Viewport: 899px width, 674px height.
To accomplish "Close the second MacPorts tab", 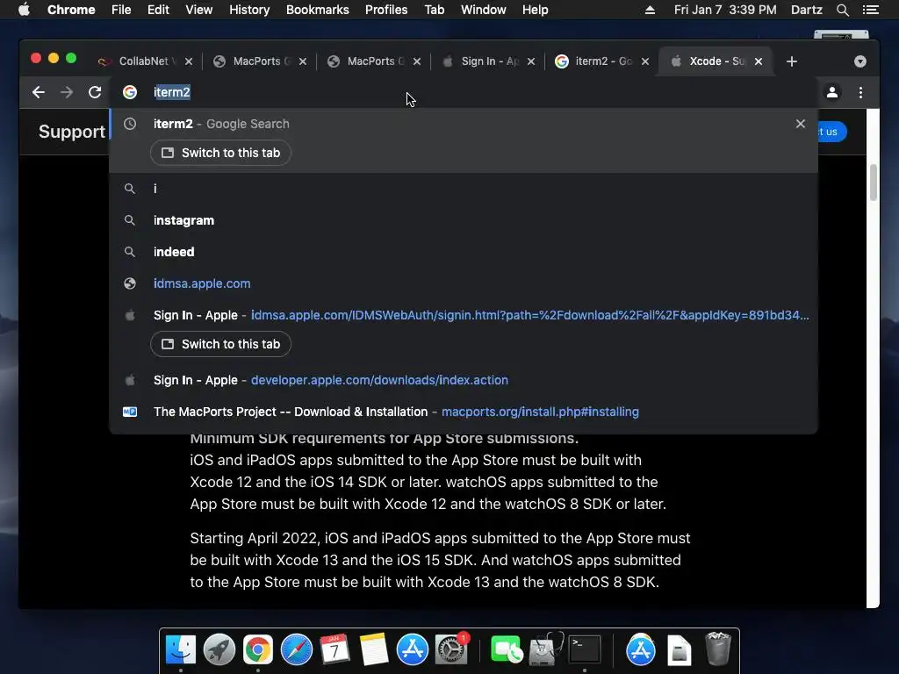I will pos(417,61).
